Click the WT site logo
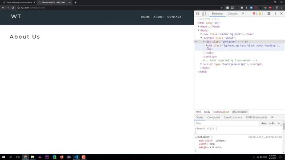The height and width of the screenshot is (160, 285). click(x=16, y=16)
